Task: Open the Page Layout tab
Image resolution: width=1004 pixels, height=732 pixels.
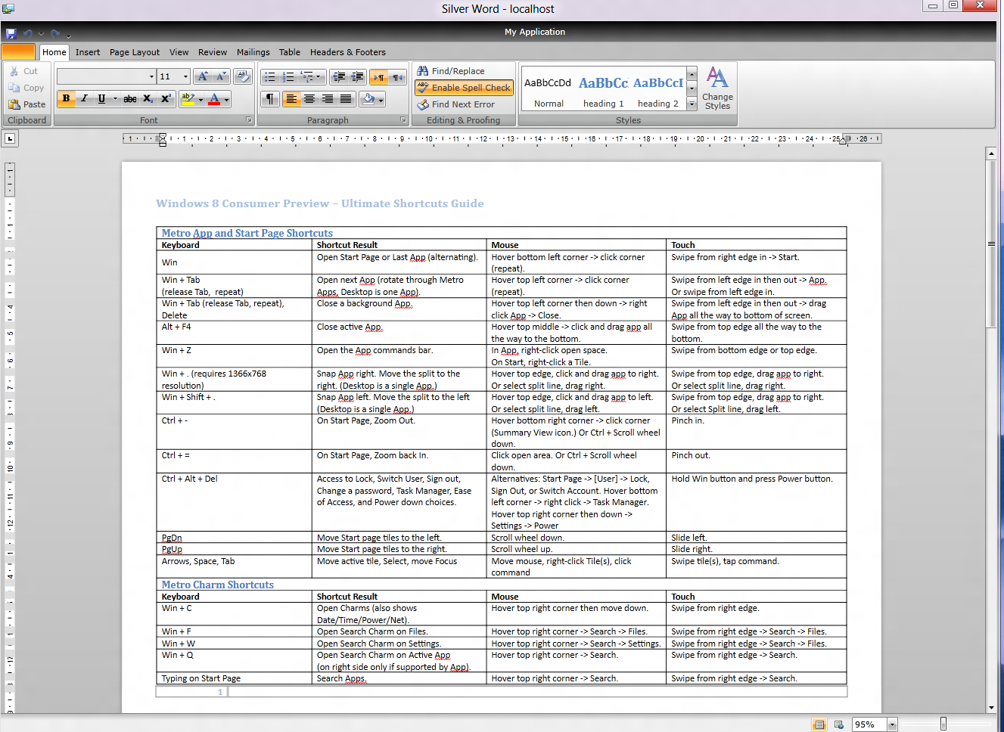Action: (135, 52)
